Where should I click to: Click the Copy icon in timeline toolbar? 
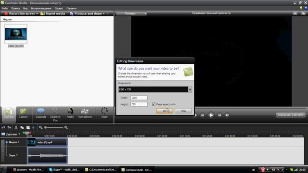tap(22, 127)
